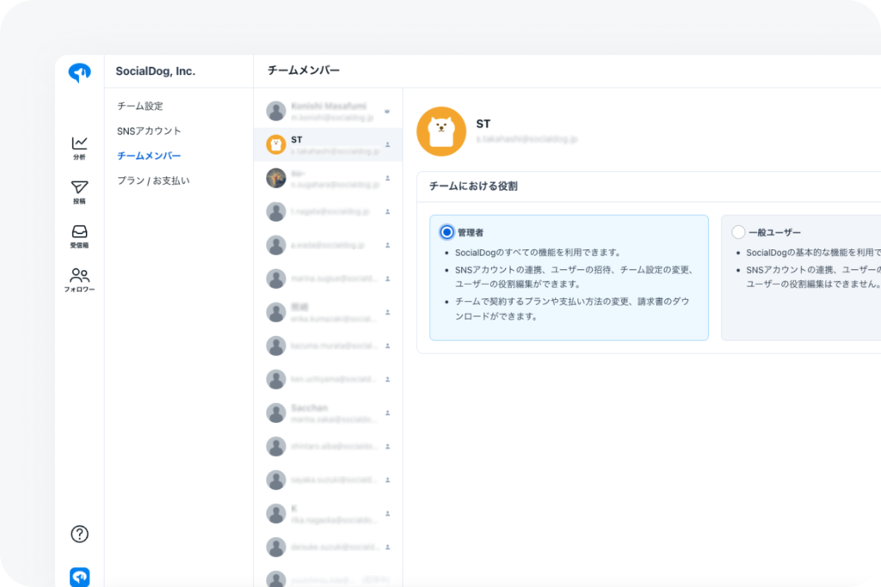This screenshot has width=881, height=587.
Task: Open the チーム設定 menu item
Action: coord(140,106)
